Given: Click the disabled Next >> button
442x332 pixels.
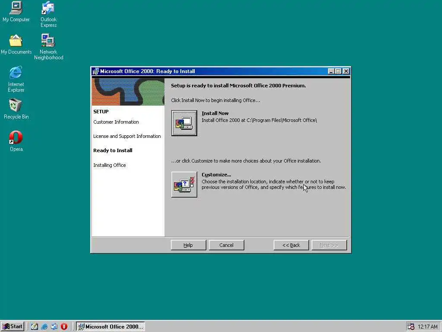Looking at the screenshot, I should click(x=329, y=245).
